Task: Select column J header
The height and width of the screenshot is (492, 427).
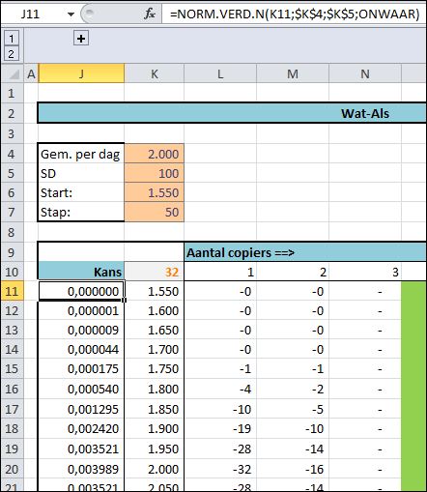Action: click(x=81, y=73)
